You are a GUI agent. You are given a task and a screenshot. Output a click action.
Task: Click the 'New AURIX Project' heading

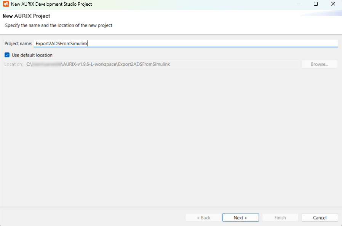pyautogui.click(x=26, y=16)
